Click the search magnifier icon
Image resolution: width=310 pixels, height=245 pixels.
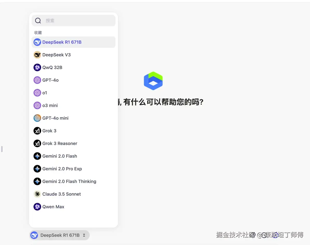pyautogui.click(x=38, y=20)
